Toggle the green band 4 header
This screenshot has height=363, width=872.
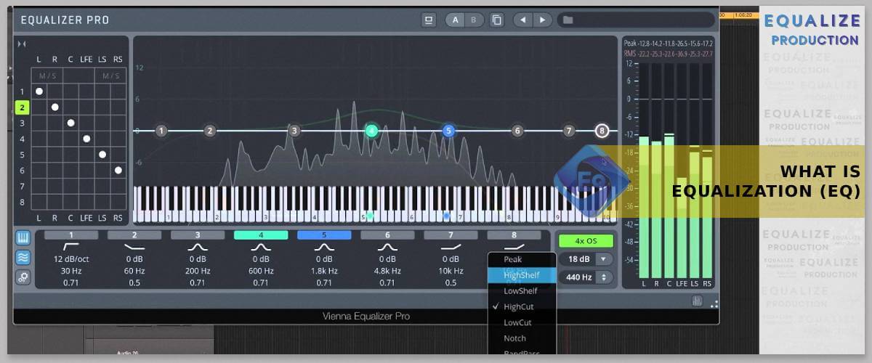point(261,235)
